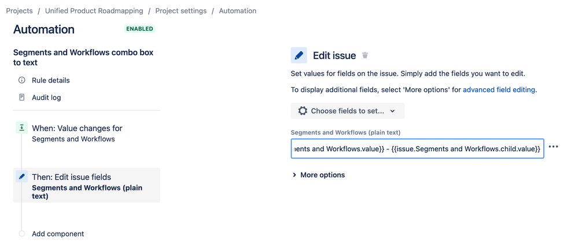Click the Add component circle marker
Viewport: 578px width, 247px height.
(x=22, y=233)
